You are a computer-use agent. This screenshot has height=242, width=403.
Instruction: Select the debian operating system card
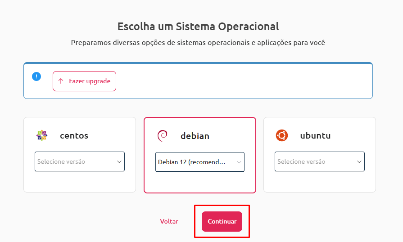point(200,155)
